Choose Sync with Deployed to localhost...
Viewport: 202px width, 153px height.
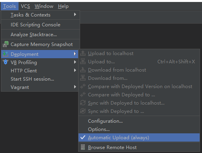point(126,103)
